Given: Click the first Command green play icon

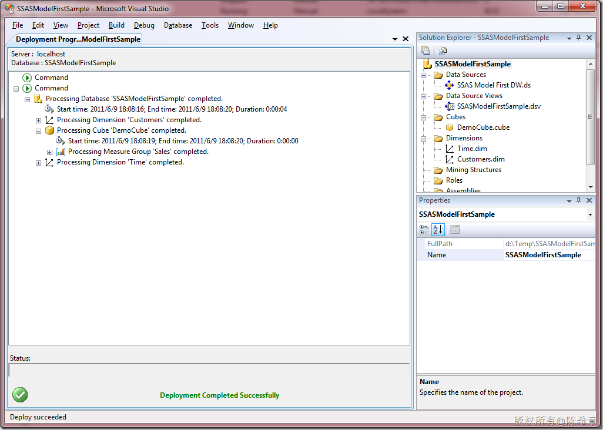Looking at the screenshot, I should [x=27, y=78].
